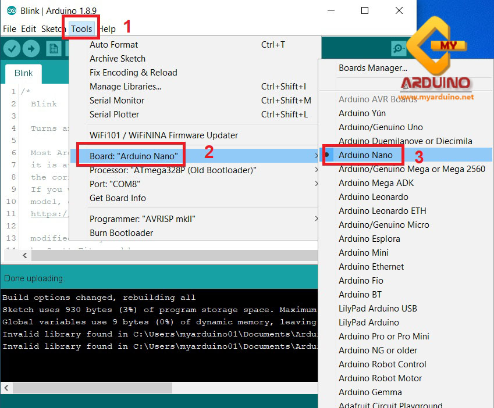
Task: Choose Arduino/Genuino Uno from the board list
Action: click(x=382, y=127)
